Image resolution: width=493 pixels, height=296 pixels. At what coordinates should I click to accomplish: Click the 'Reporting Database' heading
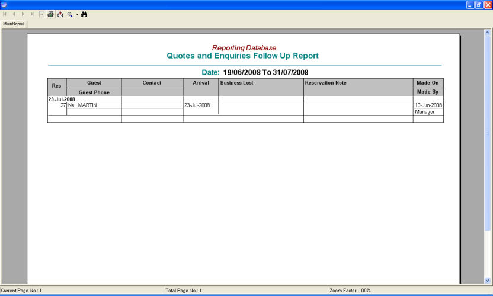click(244, 48)
